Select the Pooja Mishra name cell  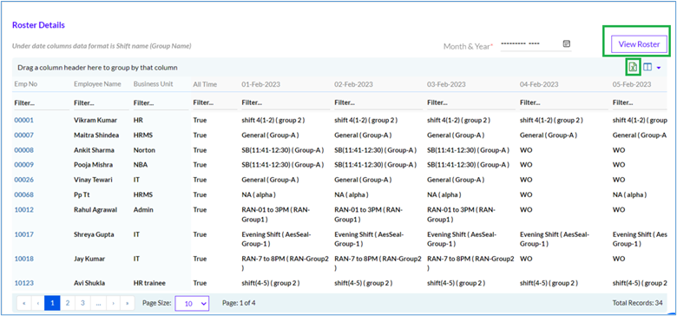coord(94,165)
